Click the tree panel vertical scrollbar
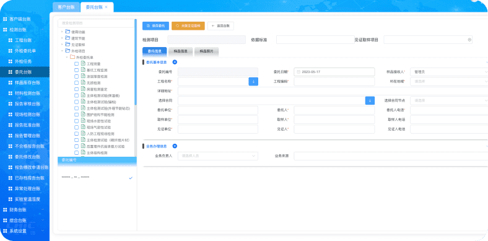The image size is (488, 241). [136, 63]
